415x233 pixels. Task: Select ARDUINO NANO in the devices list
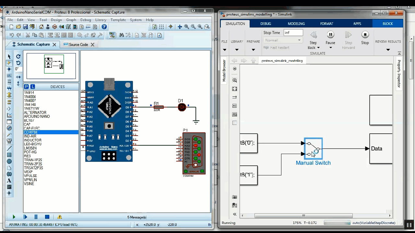tap(37, 116)
